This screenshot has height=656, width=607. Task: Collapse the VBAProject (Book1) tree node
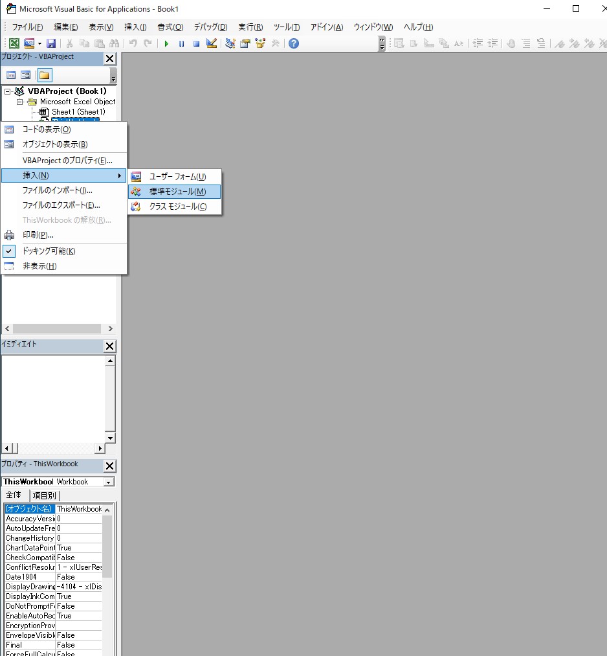click(x=8, y=91)
